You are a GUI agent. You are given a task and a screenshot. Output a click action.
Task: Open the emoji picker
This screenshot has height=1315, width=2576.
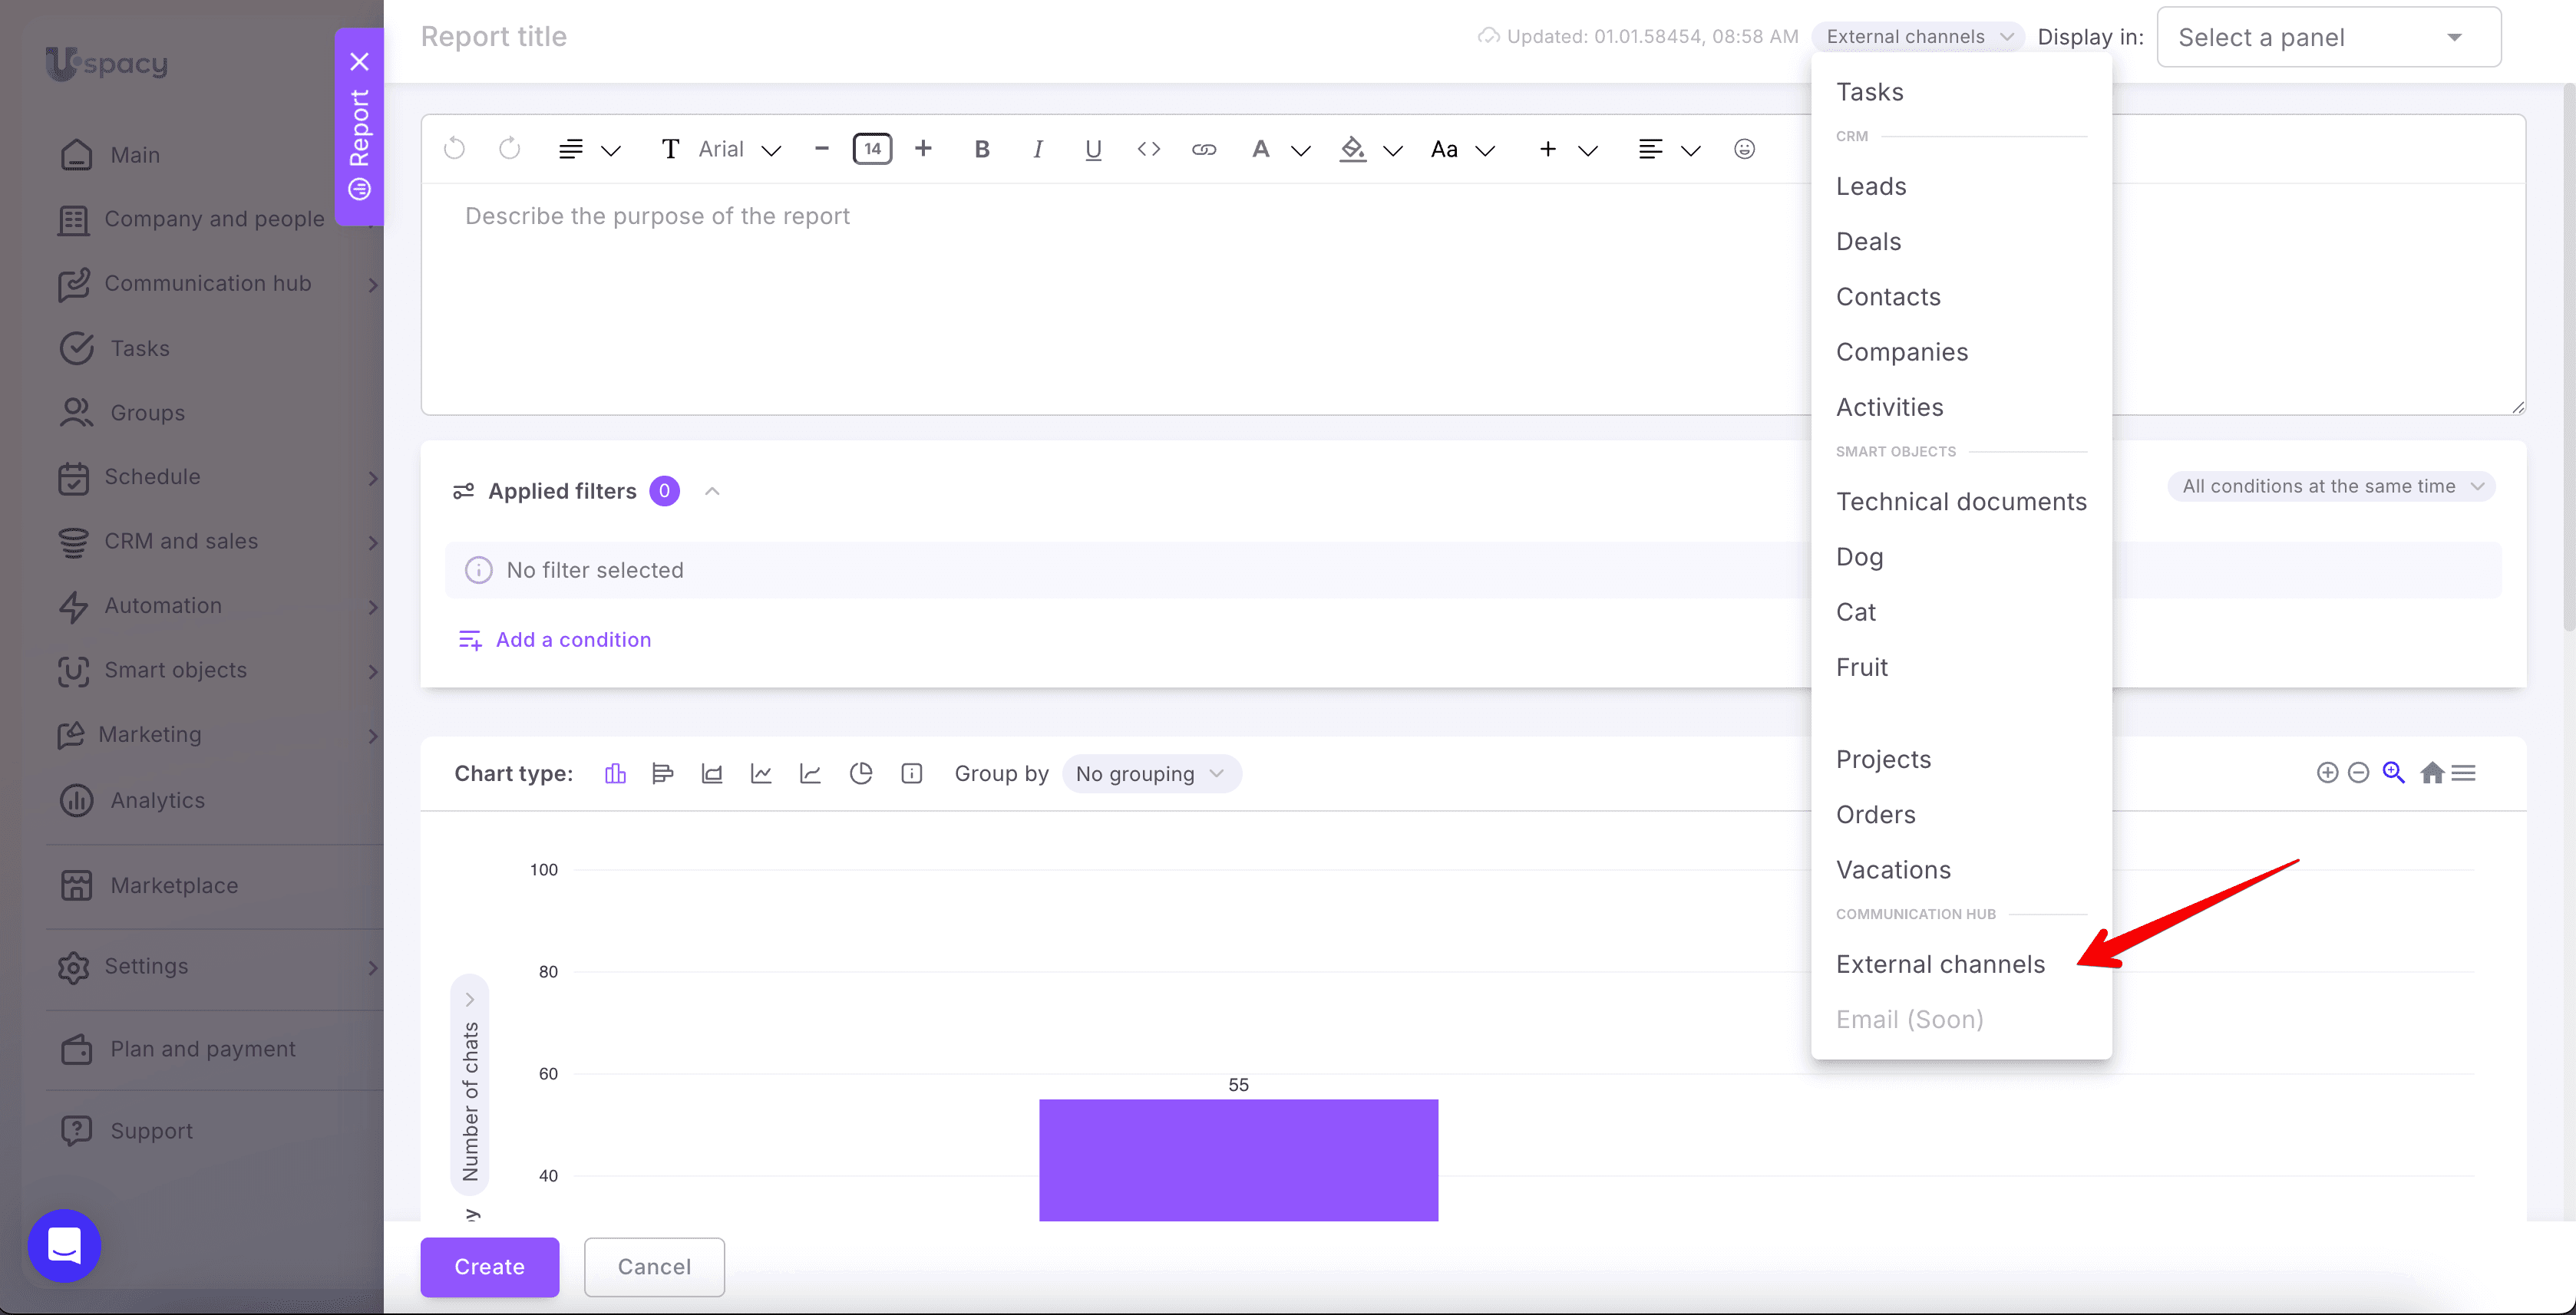pos(1744,149)
